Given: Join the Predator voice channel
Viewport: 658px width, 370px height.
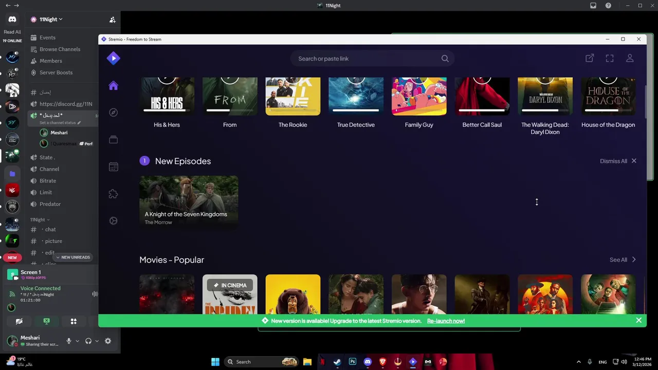Looking at the screenshot, I should point(50,204).
